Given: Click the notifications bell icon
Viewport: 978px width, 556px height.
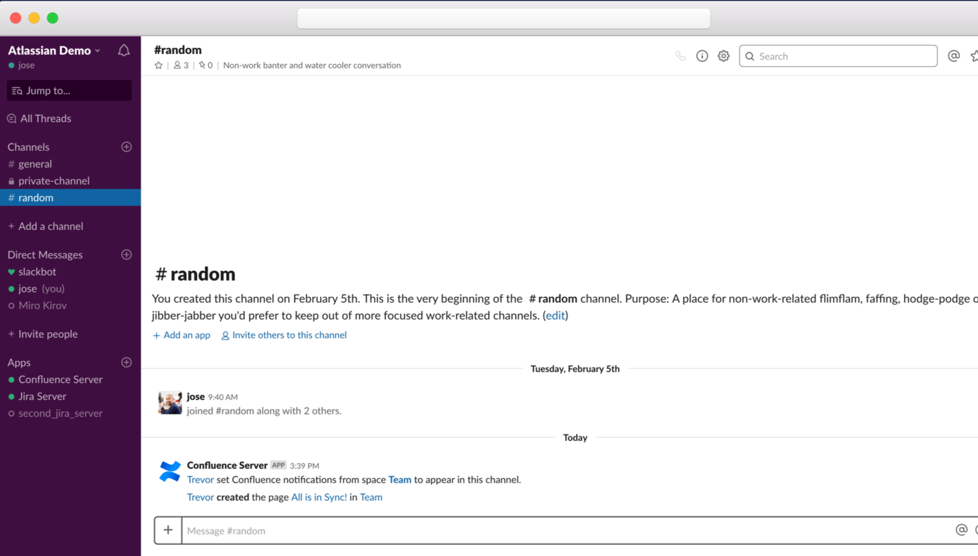Looking at the screenshot, I should [x=124, y=51].
